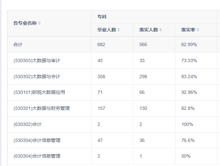Click the (630304)会计信息管理 major name
Screen dimensions: 220x166
click(x=37, y=156)
